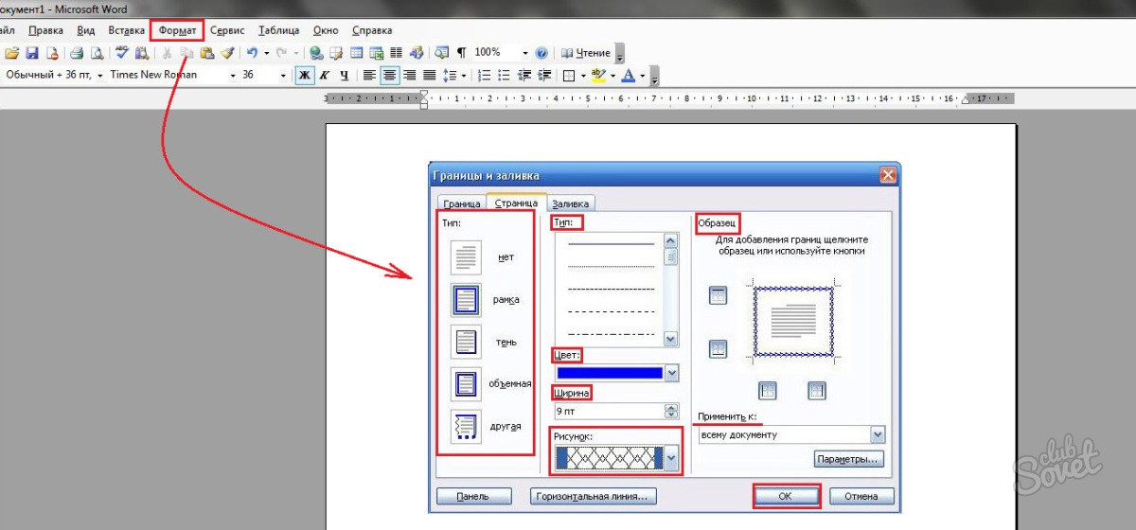The width and height of the screenshot is (1136, 530).
Task: Open the Times New Roman font dropdown
Action: [233, 75]
